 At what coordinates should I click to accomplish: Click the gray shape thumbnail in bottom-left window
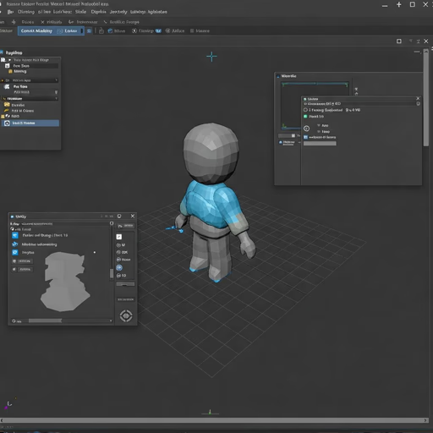(x=65, y=282)
